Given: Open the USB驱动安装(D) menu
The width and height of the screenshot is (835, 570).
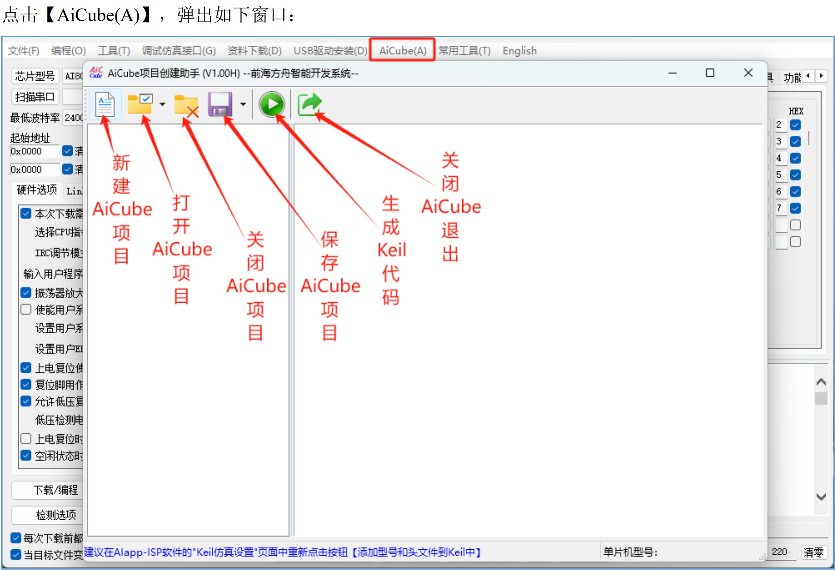Looking at the screenshot, I should 330,51.
